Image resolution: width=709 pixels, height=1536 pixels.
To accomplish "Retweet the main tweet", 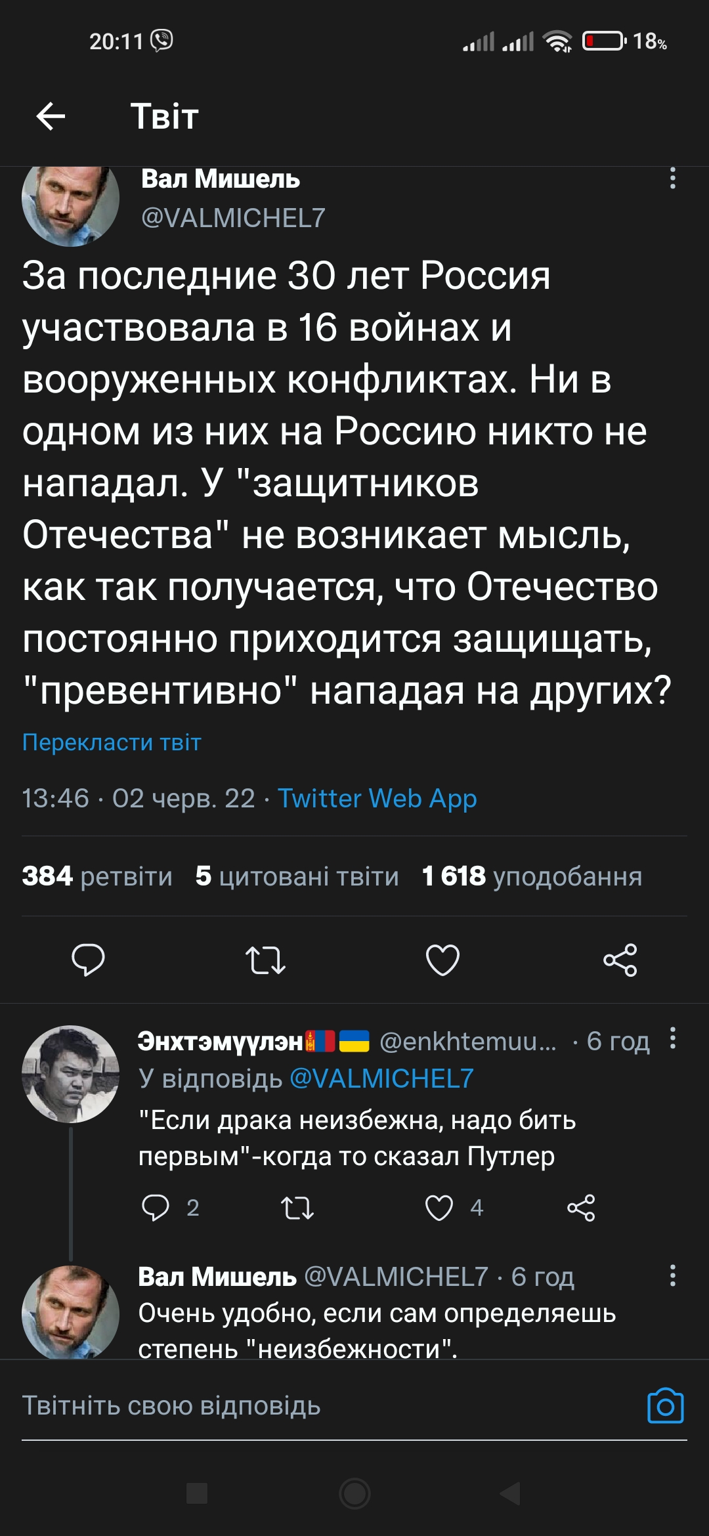I will click(265, 960).
